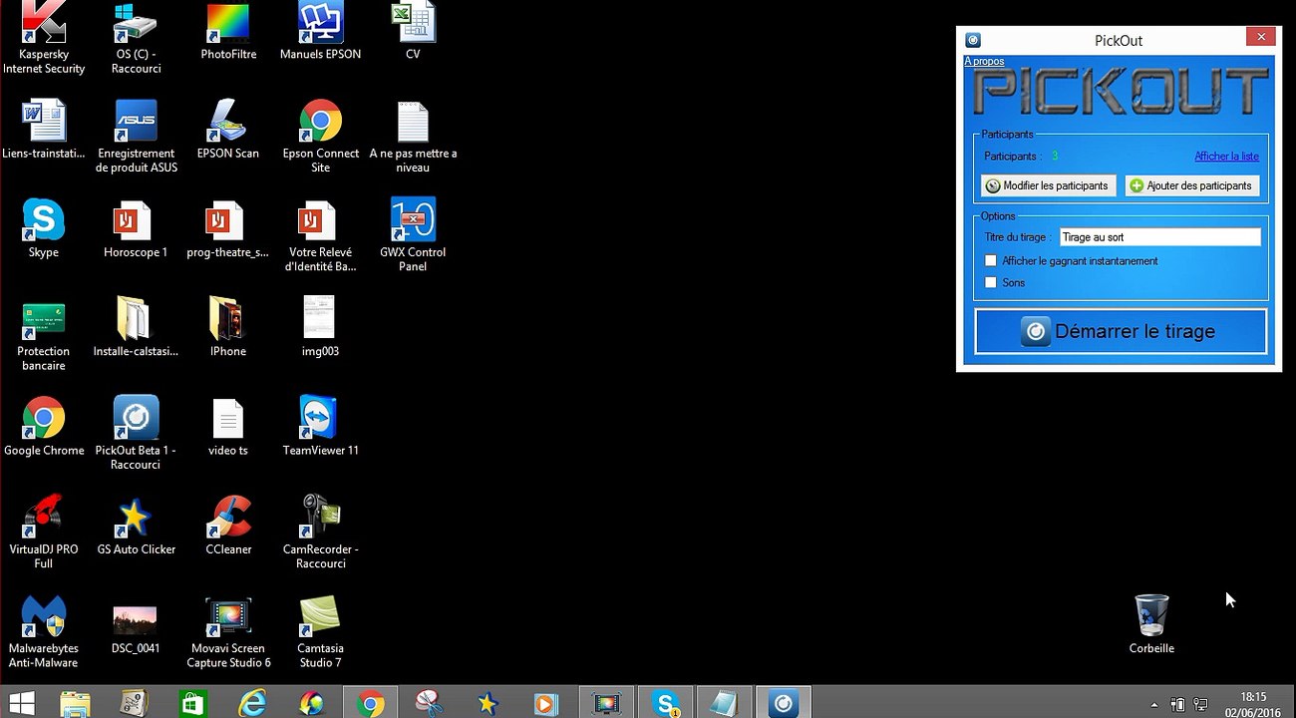Enable 'Afficher le gagnant instantanement' checkbox
1296x718 pixels.
click(x=990, y=261)
